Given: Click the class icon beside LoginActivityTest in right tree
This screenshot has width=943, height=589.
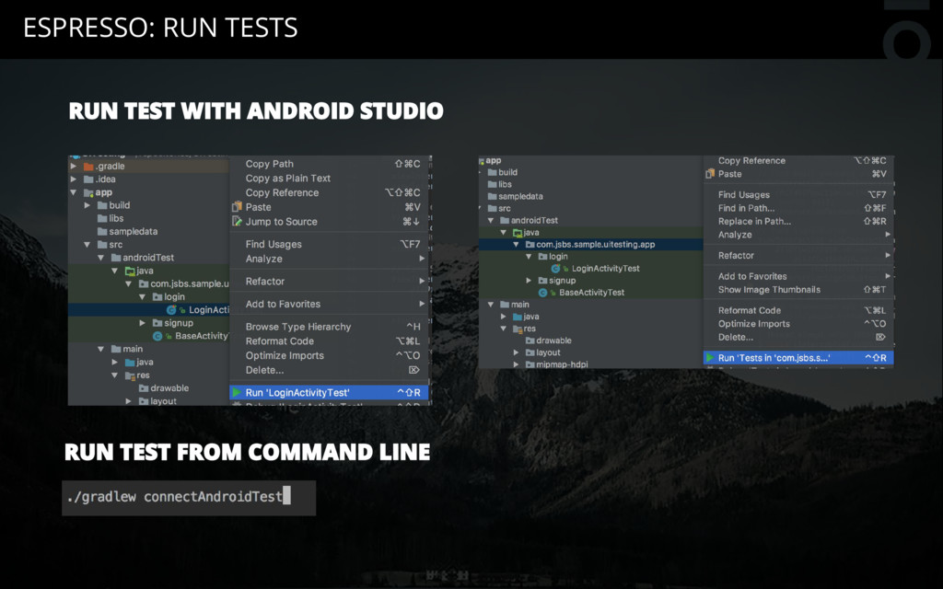Looking at the screenshot, I should [x=555, y=269].
